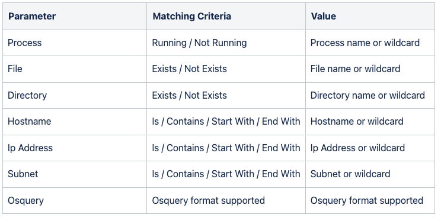This screenshot has height=218, width=441.
Task: Click File name or wildcard cell
Action: click(x=370, y=69)
